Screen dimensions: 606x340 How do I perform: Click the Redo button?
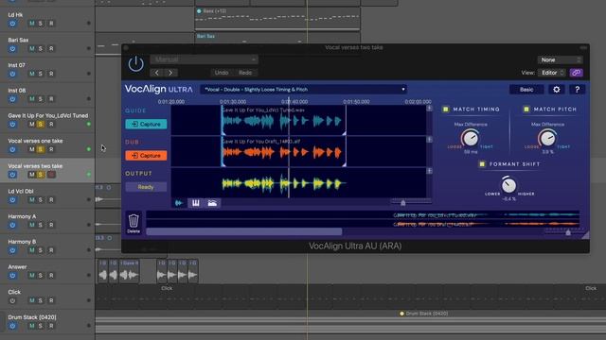click(245, 73)
